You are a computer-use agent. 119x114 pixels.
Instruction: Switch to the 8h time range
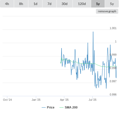[x=21, y=4]
